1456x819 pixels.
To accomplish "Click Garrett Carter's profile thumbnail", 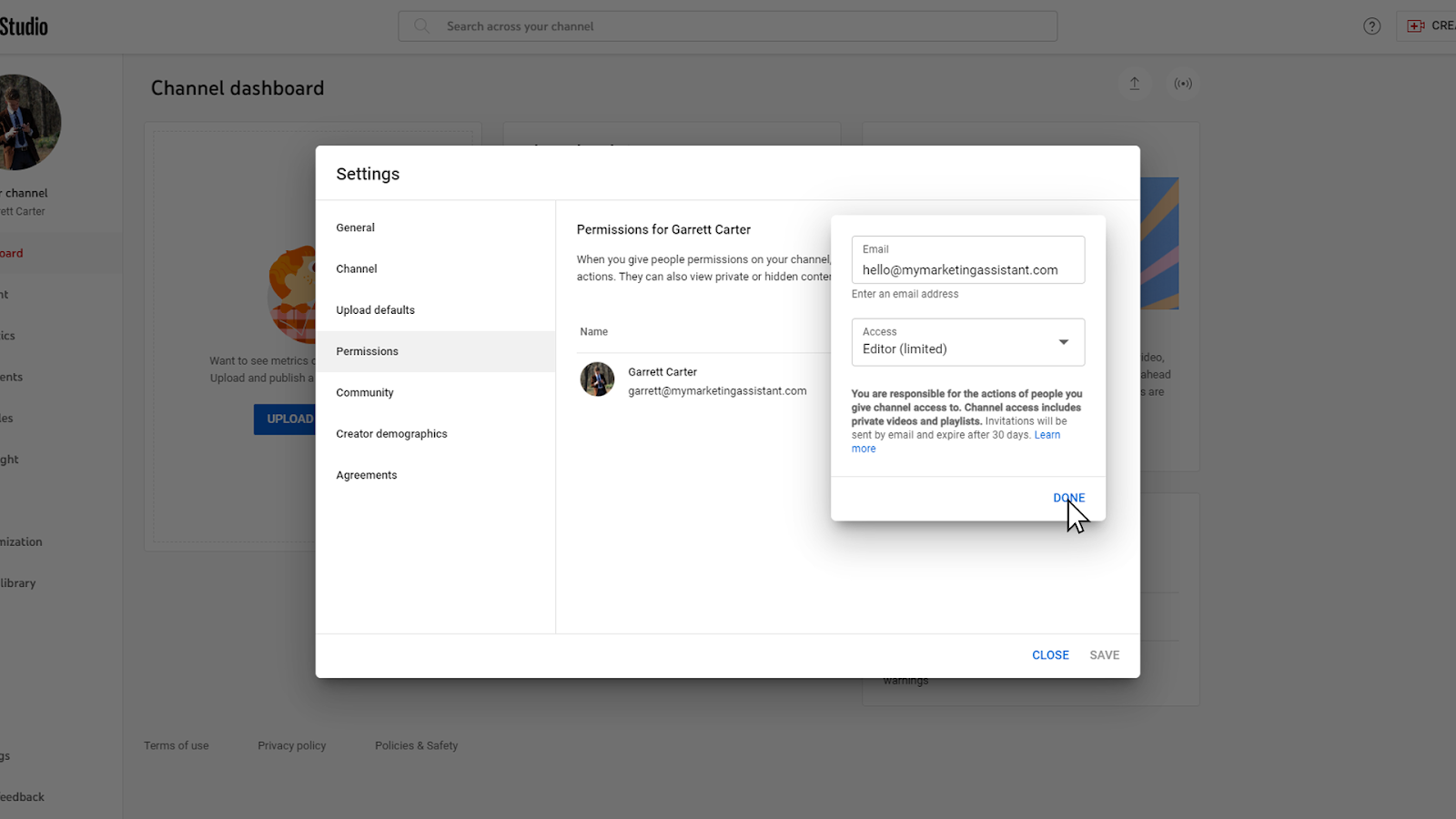I will [597, 379].
